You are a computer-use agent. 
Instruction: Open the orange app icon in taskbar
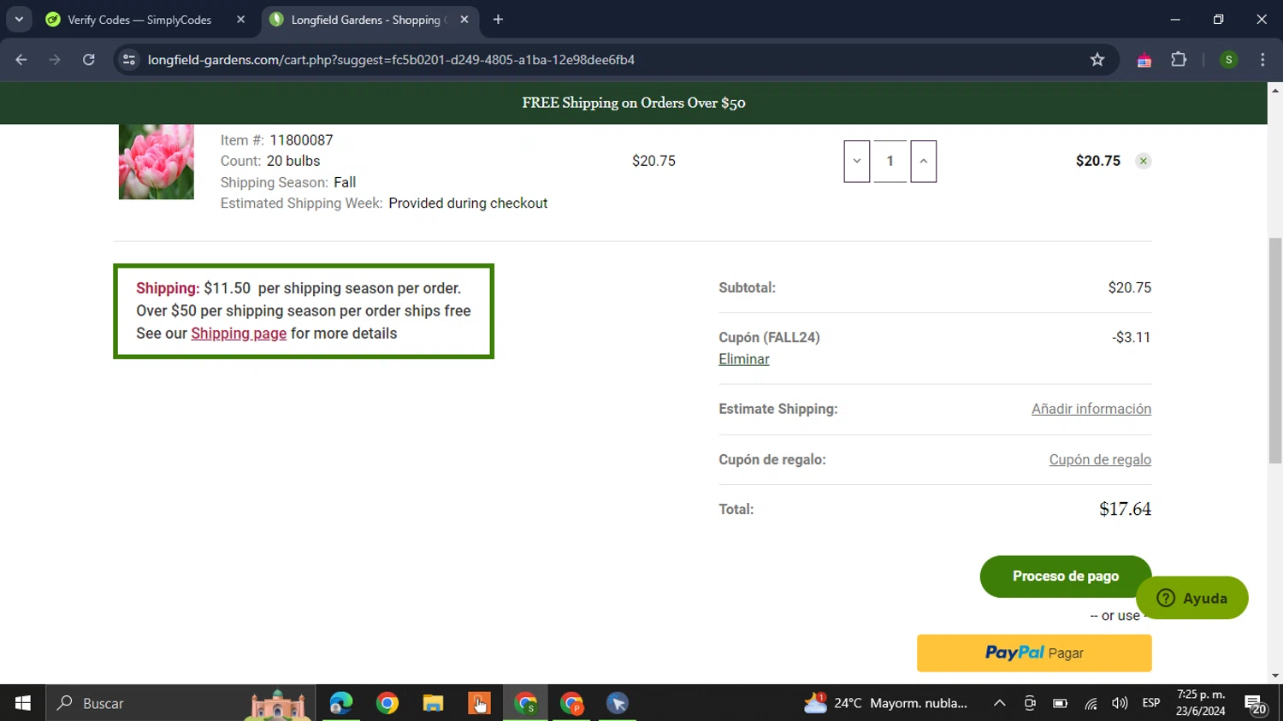pos(479,703)
